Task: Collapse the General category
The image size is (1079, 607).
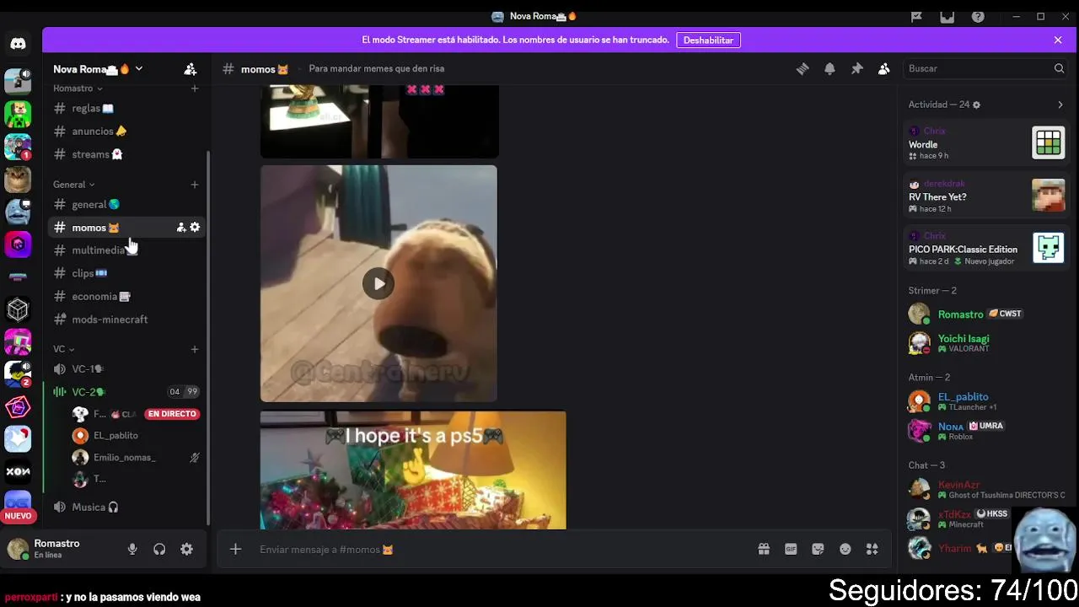Action: tap(74, 185)
